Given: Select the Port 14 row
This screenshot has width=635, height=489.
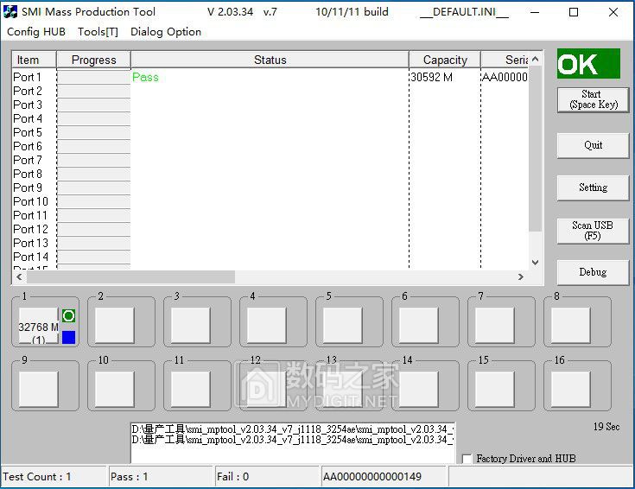Looking at the screenshot, I should click(x=30, y=257).
